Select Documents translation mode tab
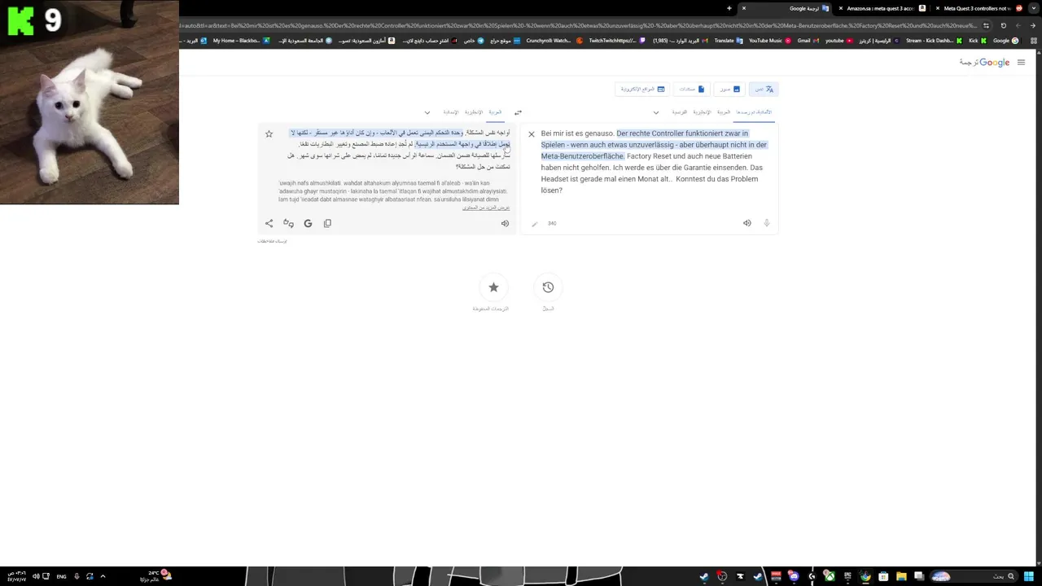Image resolution: width=1042 pixels, height=586 pixels. (691, 89)
